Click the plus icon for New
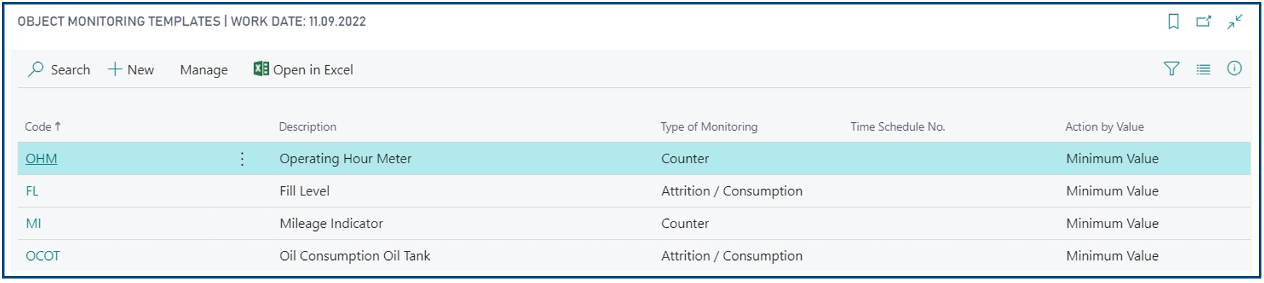Screen dimensions: 1264x283 (x=115, y=69)
